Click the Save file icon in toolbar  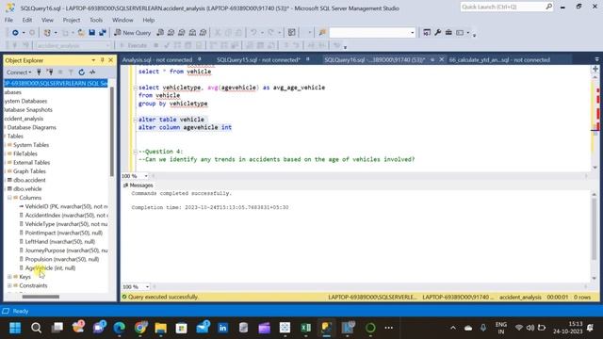click(92, 33)
